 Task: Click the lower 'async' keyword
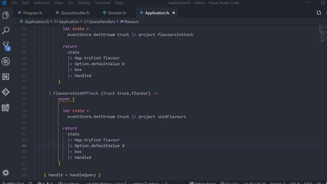[x=64, y=99]
